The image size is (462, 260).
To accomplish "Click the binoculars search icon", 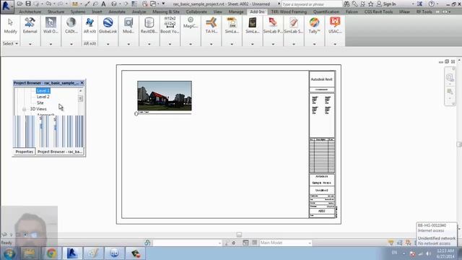I will (346, 4).
